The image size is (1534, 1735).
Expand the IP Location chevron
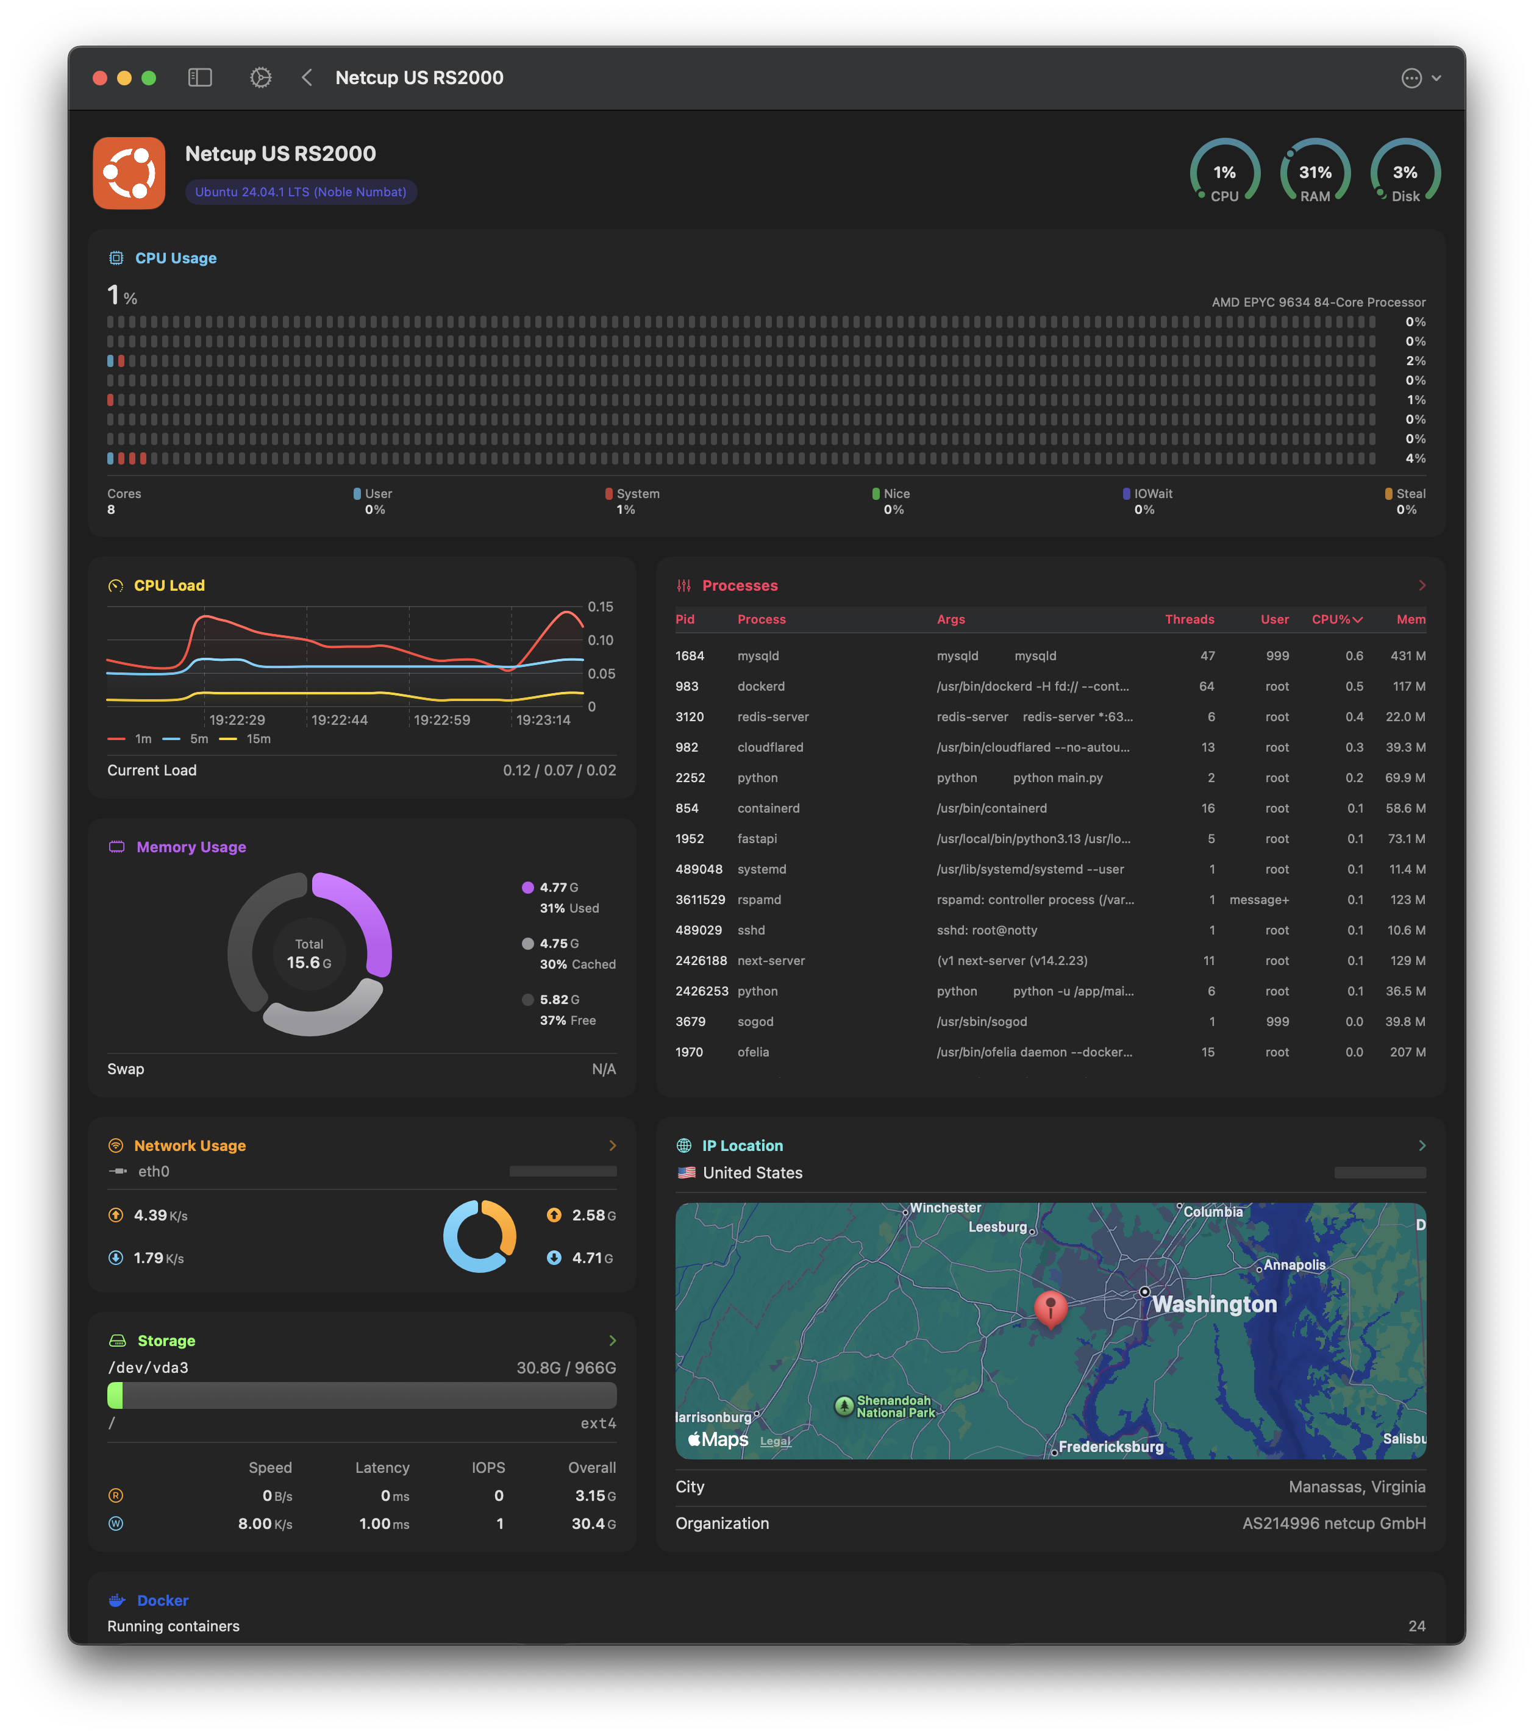(1422, 1146)
